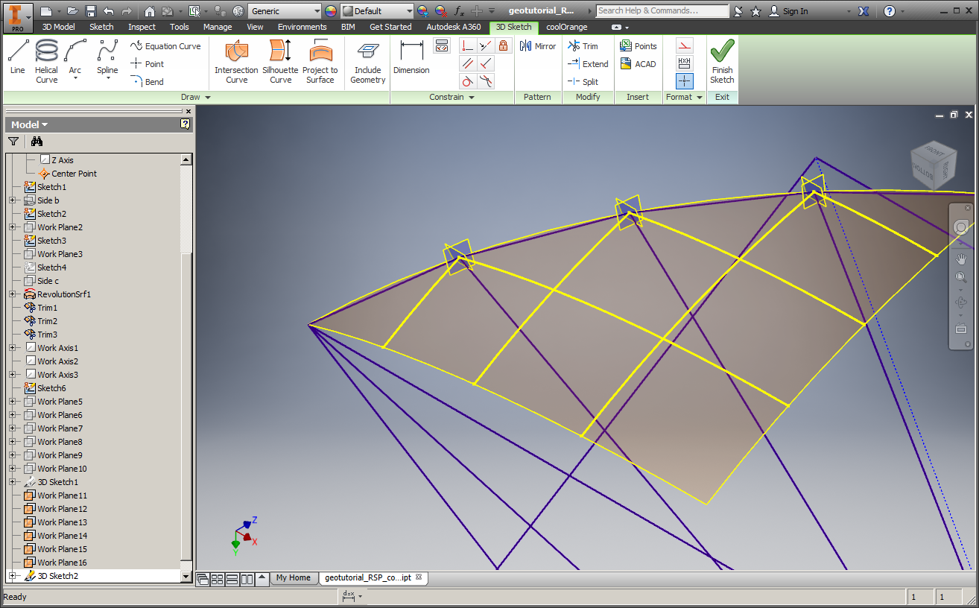Screen dimensions: 979x608
Task: Select the Bend tool
Action: pos(147,82)
